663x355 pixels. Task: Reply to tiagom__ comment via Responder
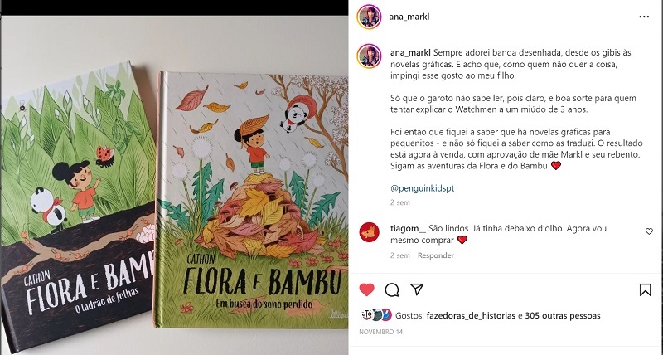(436, 255)
